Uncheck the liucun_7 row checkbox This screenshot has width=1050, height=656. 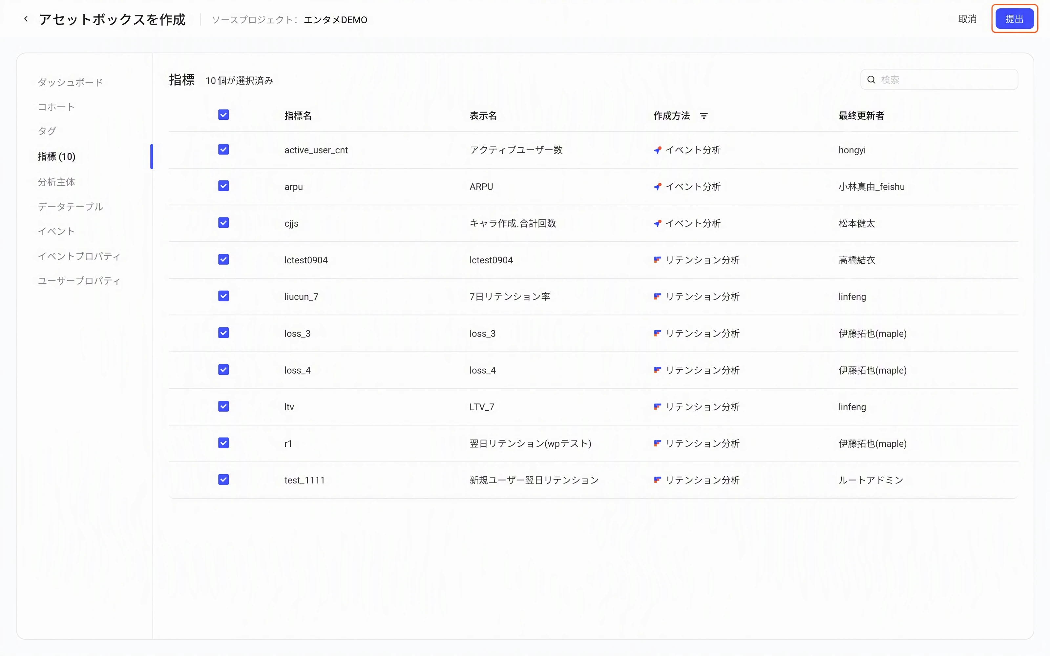coord(223,296)
